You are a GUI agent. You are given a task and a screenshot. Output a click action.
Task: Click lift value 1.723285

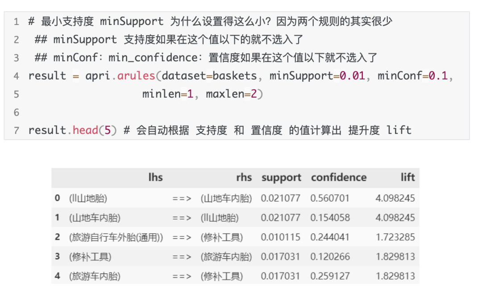[395, 237]
